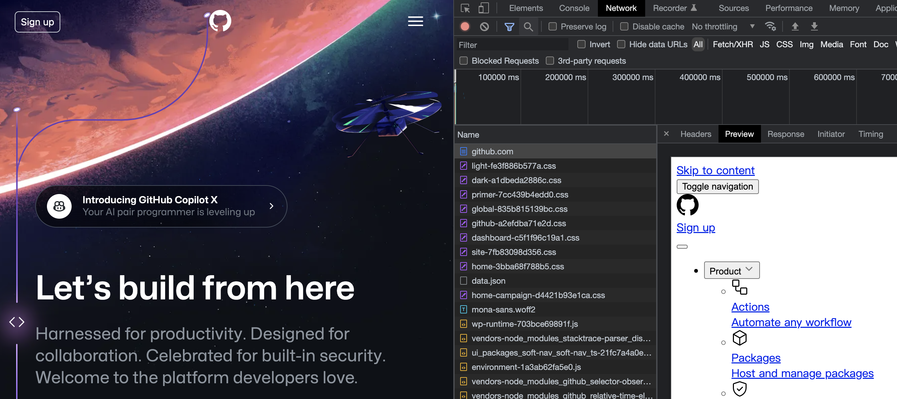Click the GitHub logo in preview pane
The height and width of the screenshot is (399, 897).
tap(687, 205)
